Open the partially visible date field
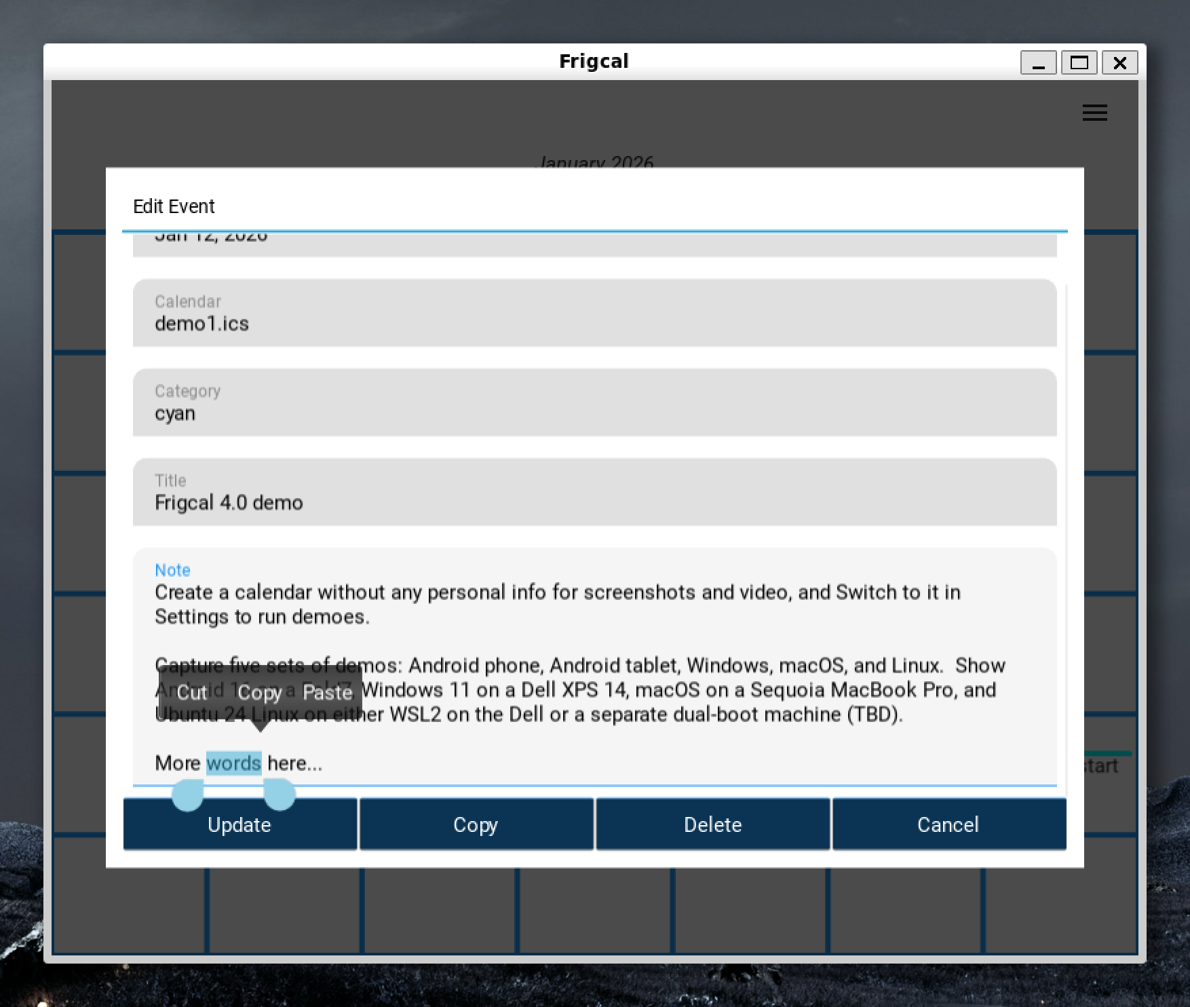The image size is (1190, 1007). coord(594,243)
